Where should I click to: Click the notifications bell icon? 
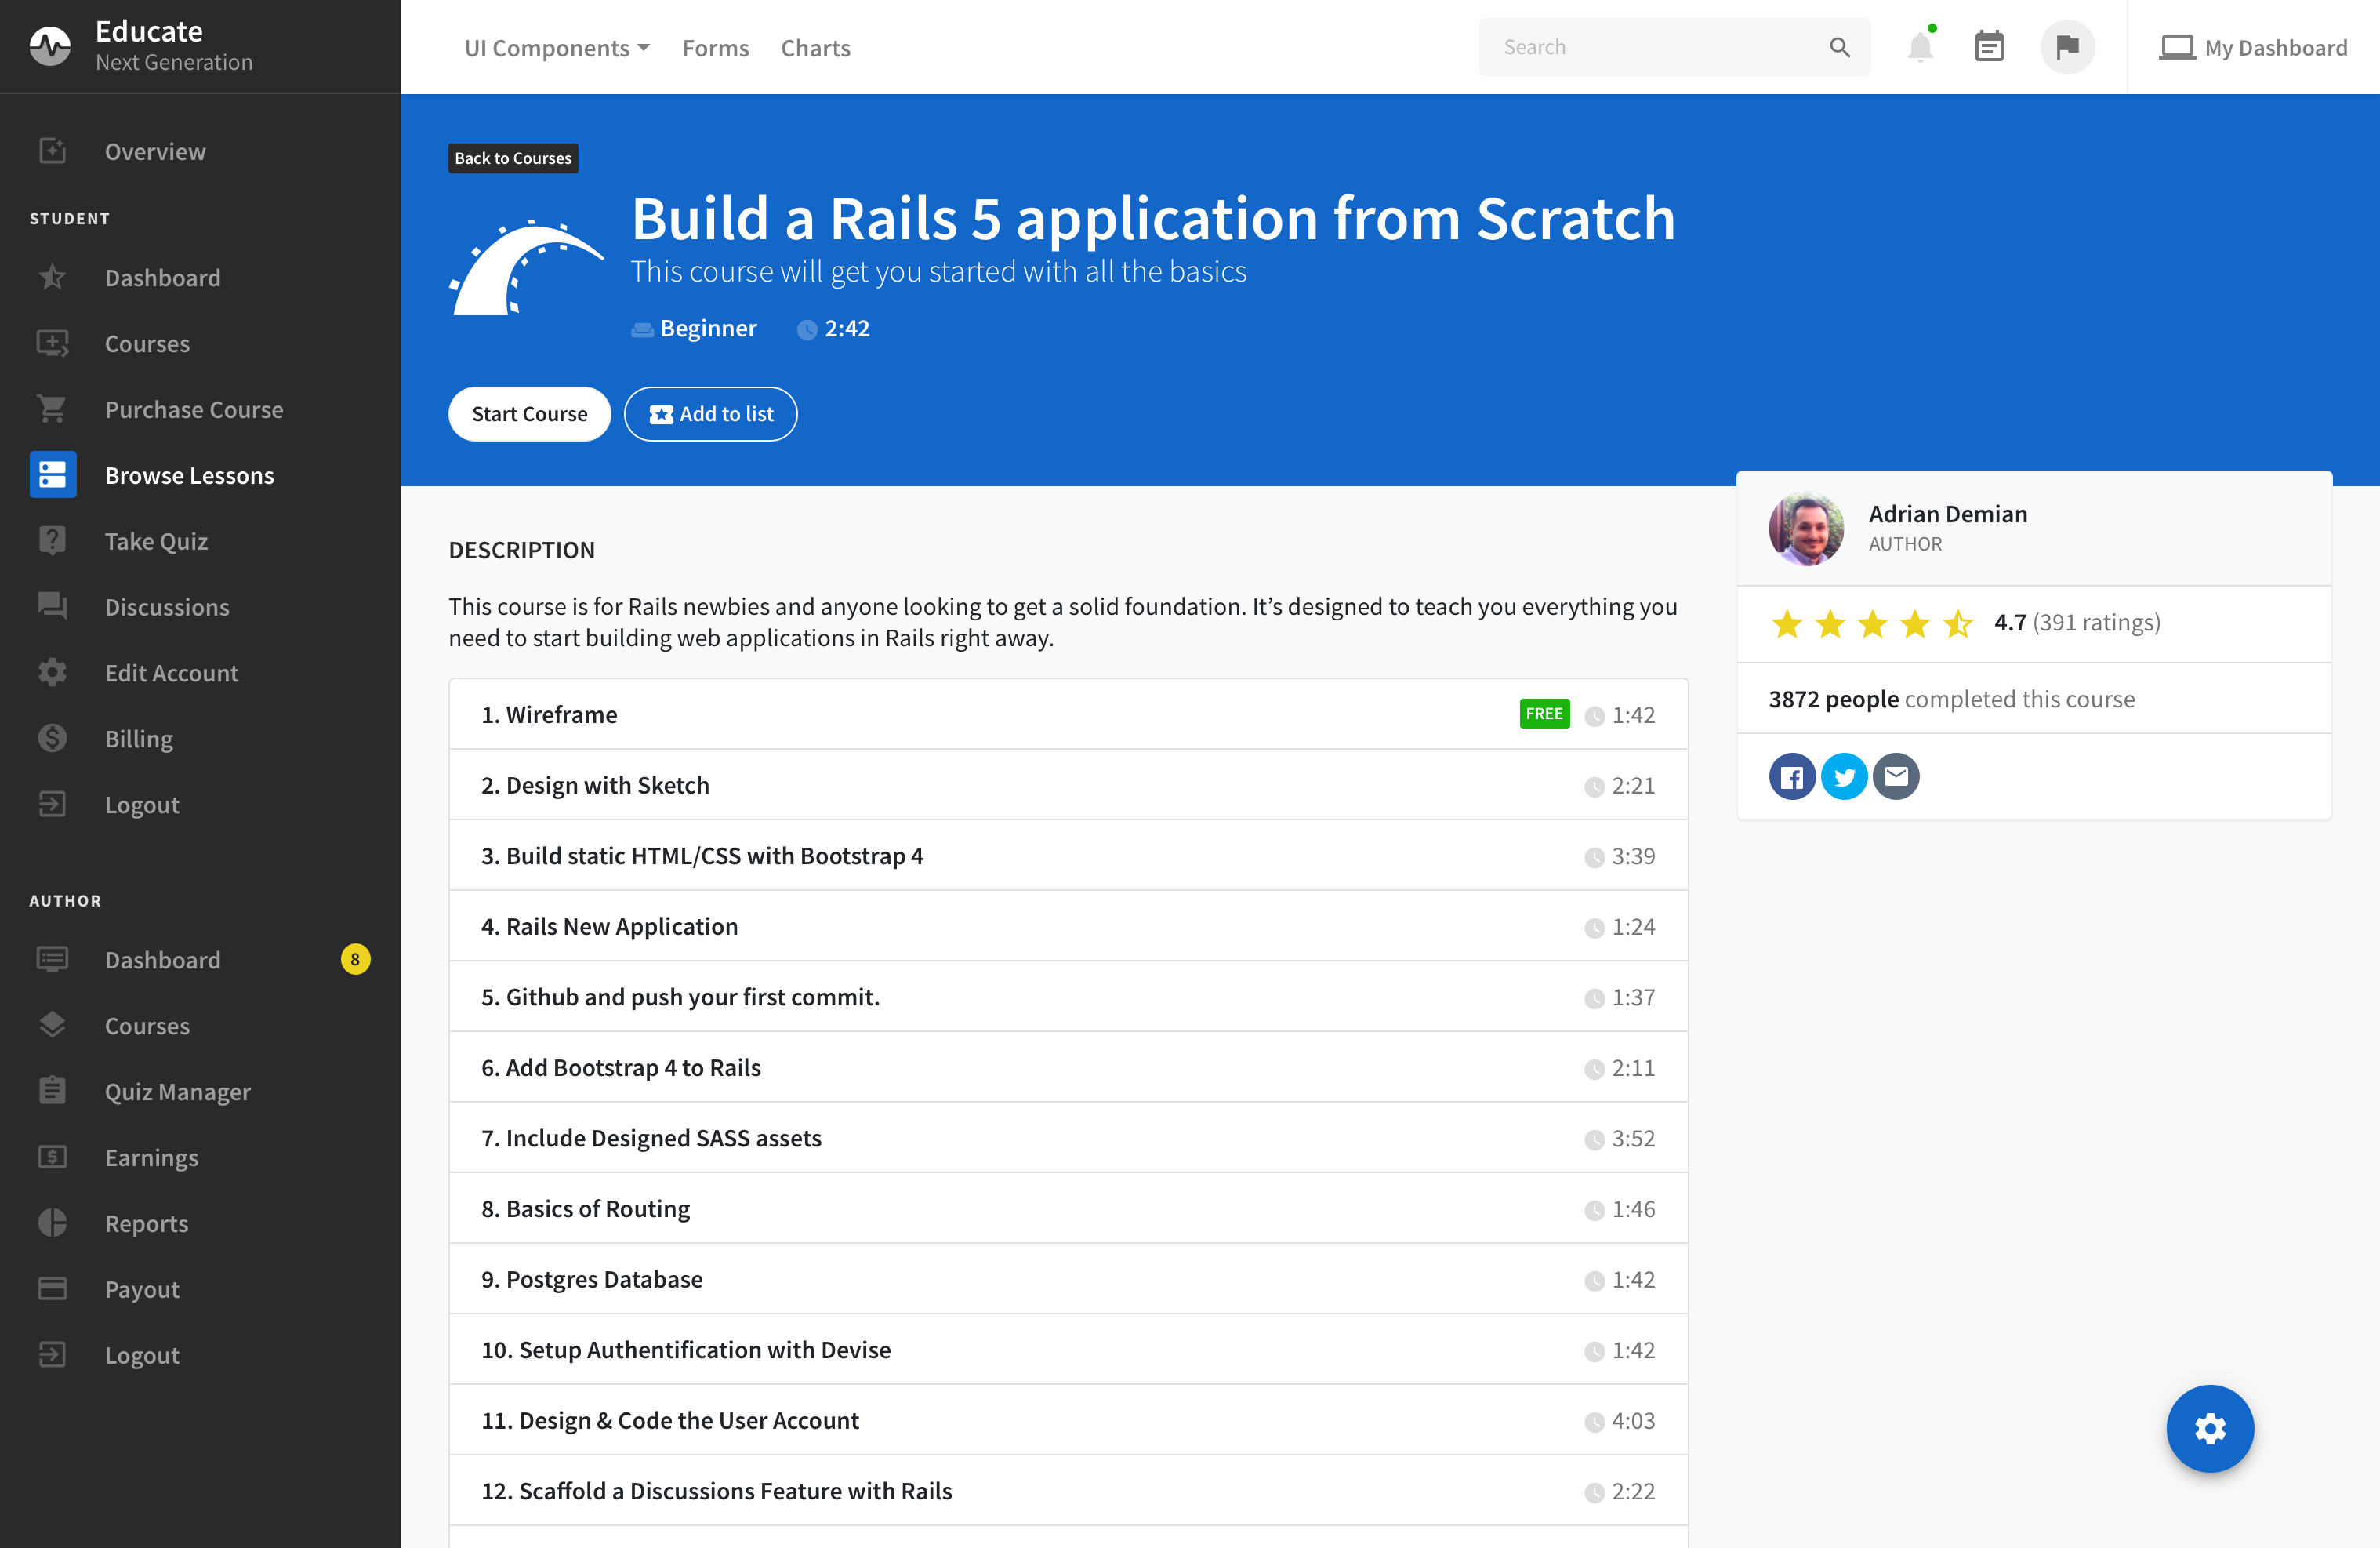coord(1919,47)
